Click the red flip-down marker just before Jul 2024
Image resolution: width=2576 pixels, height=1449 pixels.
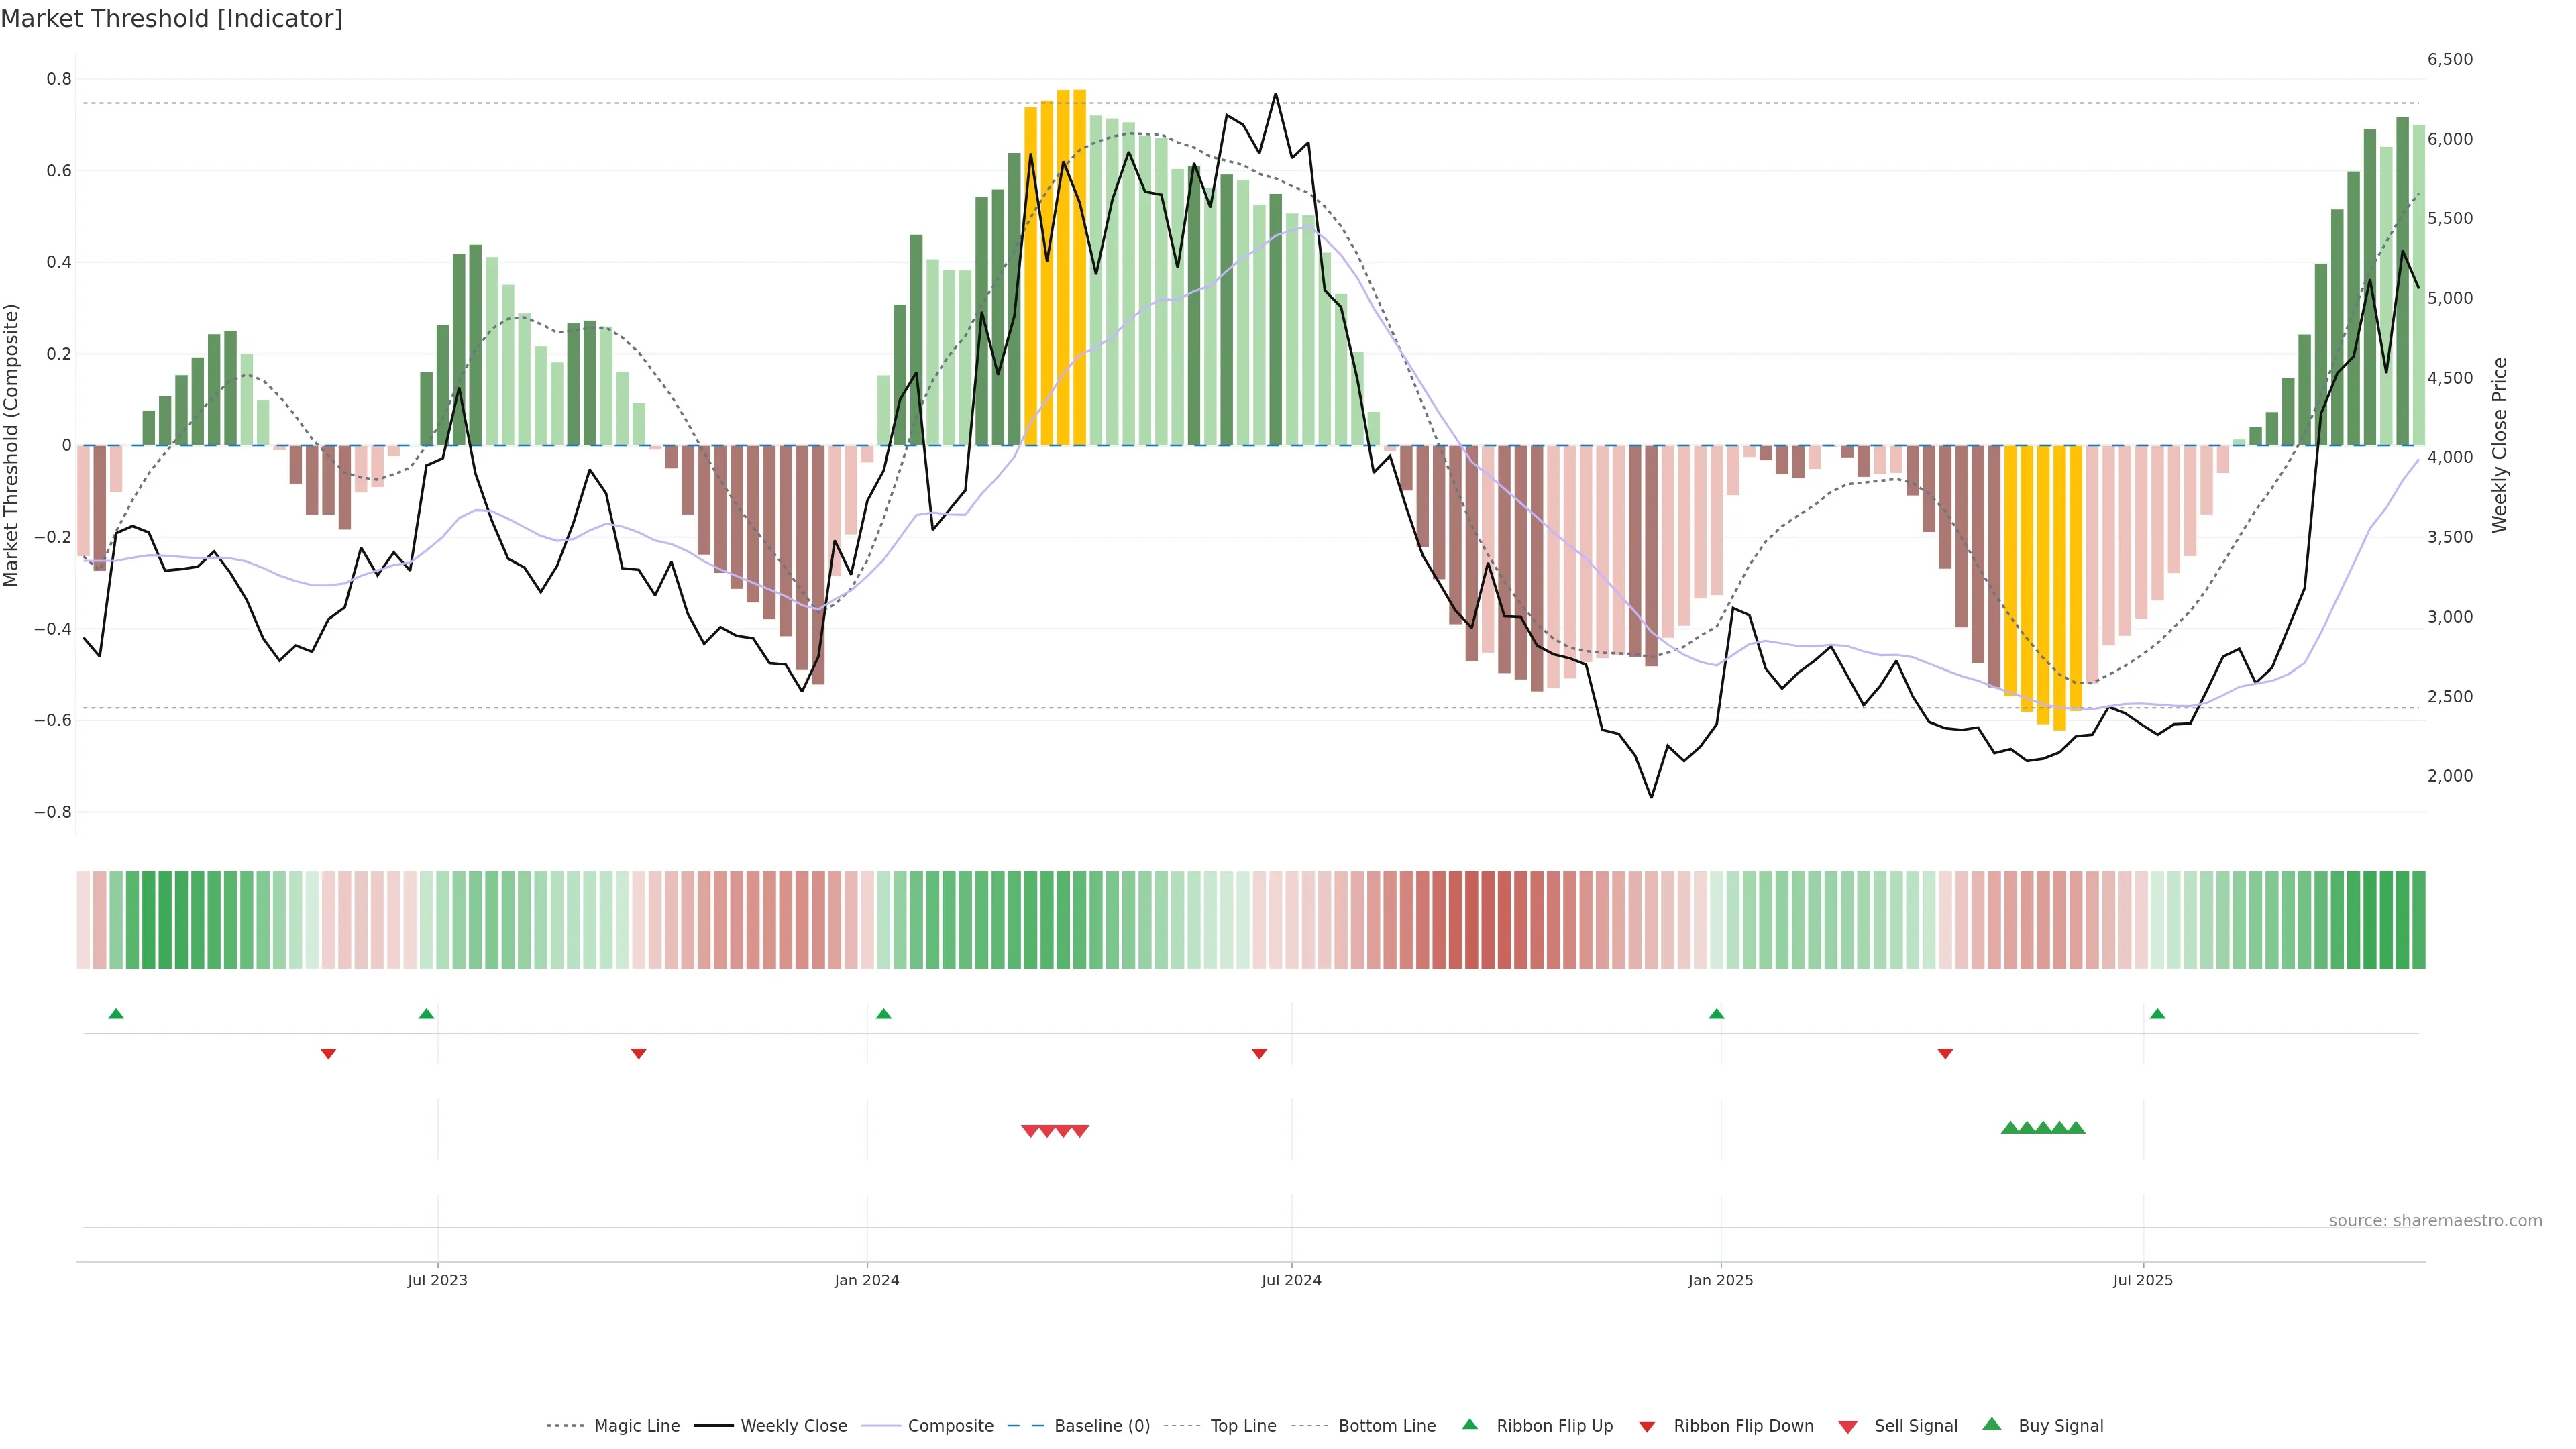point(1259,1053)
